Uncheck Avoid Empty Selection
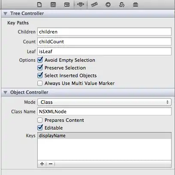Screen dimensions: 175x175 coord(40,60)
